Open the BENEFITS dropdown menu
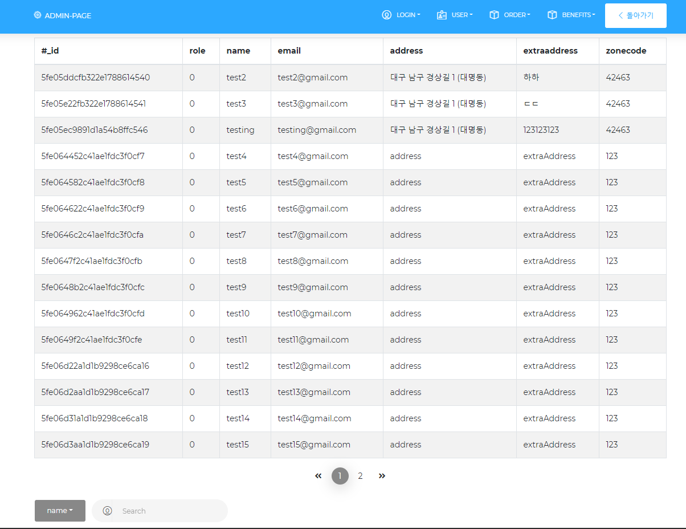The image size is (686, 529). pyautogui.click(x=576, y=15)
